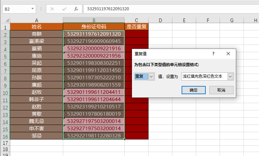
Task: Click highlighted ID cell 532901199611204411
Action: 94,92
